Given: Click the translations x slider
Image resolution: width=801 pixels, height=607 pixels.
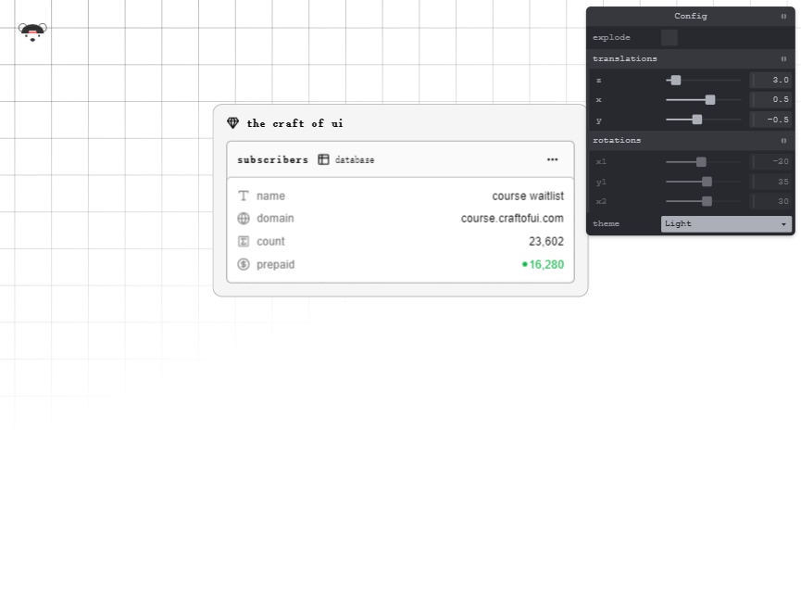Looking at the screenshot, I should (704, 100).
